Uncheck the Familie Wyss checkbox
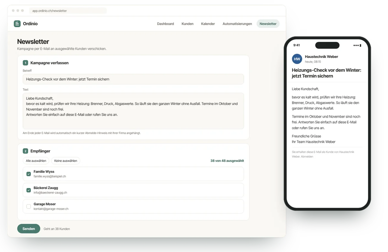Viewport: 388px width, 252px height. pos(28,174)
